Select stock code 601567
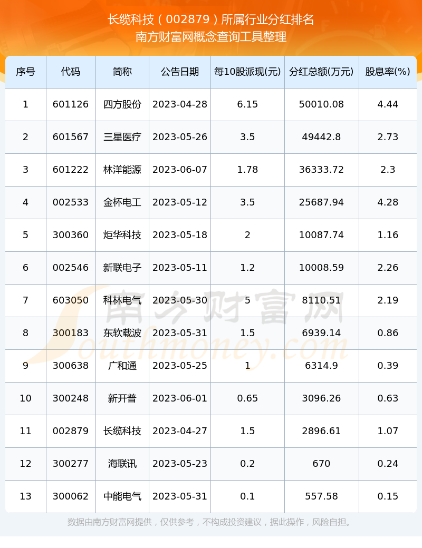Image resolution: width=422 pixels, height=548 pixels. click(x=71, y=137)
